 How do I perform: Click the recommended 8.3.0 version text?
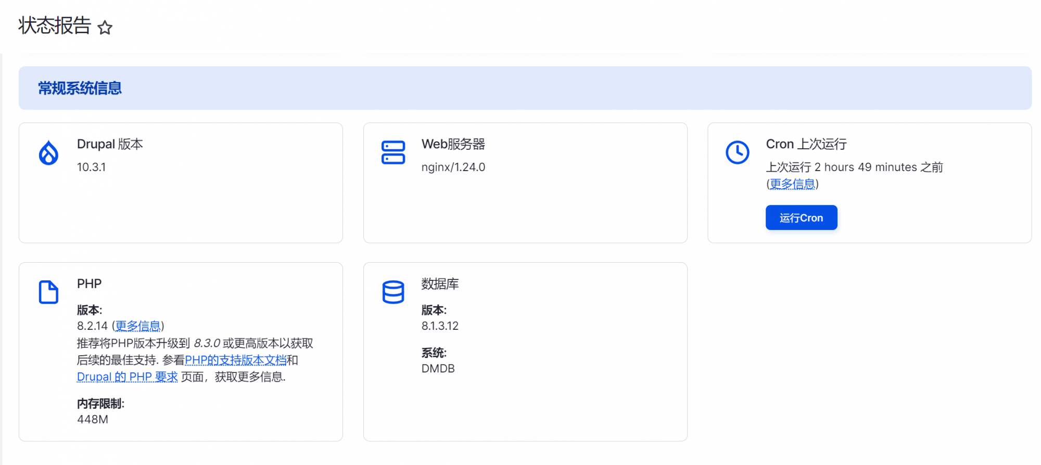[x=207, y=343]
